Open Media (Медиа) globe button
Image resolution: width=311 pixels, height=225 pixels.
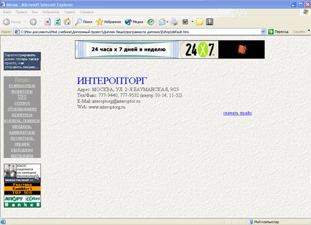pos(134,22)
